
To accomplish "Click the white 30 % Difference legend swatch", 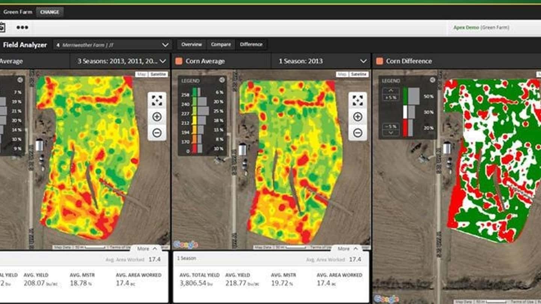I will point(405,112).
